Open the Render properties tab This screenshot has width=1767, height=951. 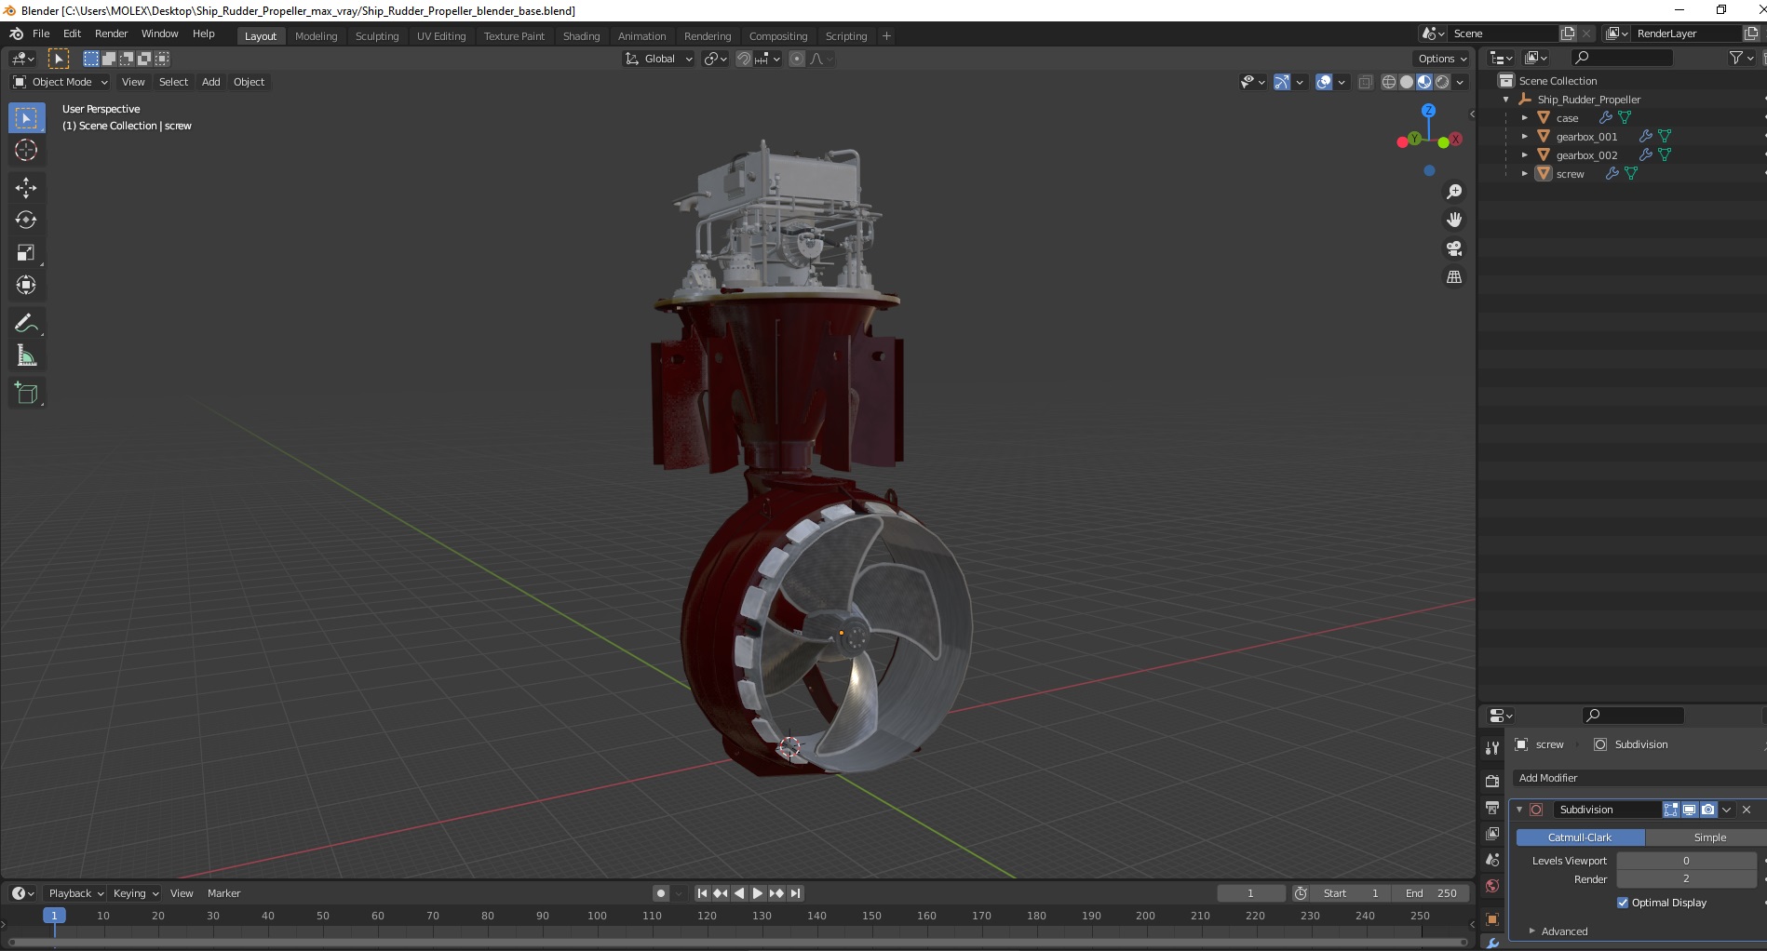[1492, 781]
